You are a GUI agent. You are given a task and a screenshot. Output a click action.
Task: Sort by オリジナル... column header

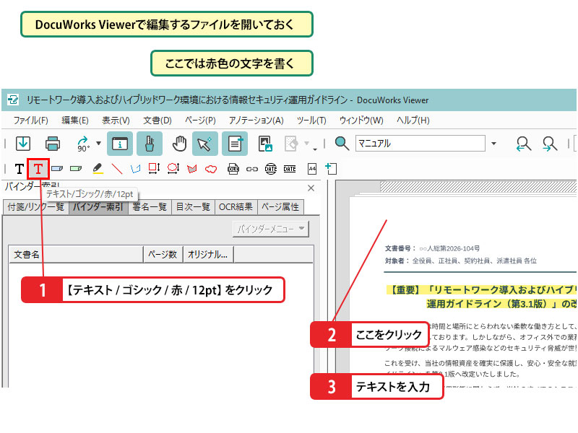click(208, 255)
